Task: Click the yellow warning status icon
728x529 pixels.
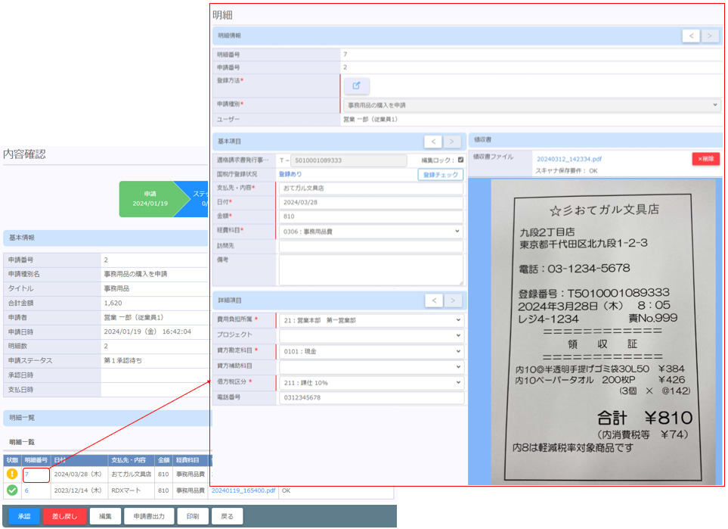Action: click(12, 475)
